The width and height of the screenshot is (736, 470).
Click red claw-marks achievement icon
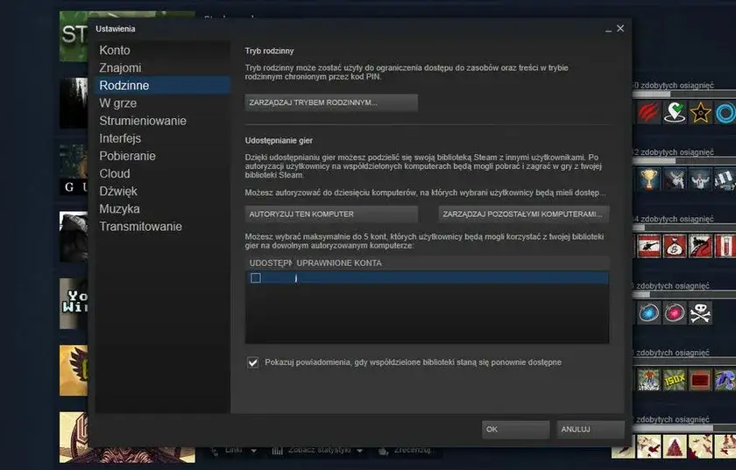point(648,113)
